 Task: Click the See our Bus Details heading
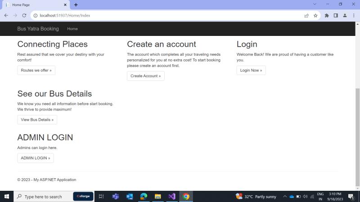[x=54, y=94]
